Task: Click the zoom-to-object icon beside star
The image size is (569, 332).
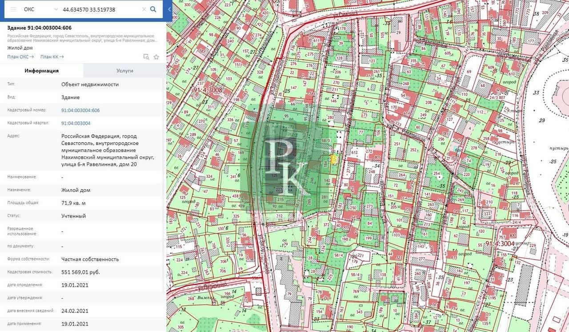Action: point(146,57)
